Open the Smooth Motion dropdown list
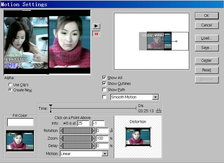Image resolution: width=224 pixels, height=163 pixels. [156, 97]
